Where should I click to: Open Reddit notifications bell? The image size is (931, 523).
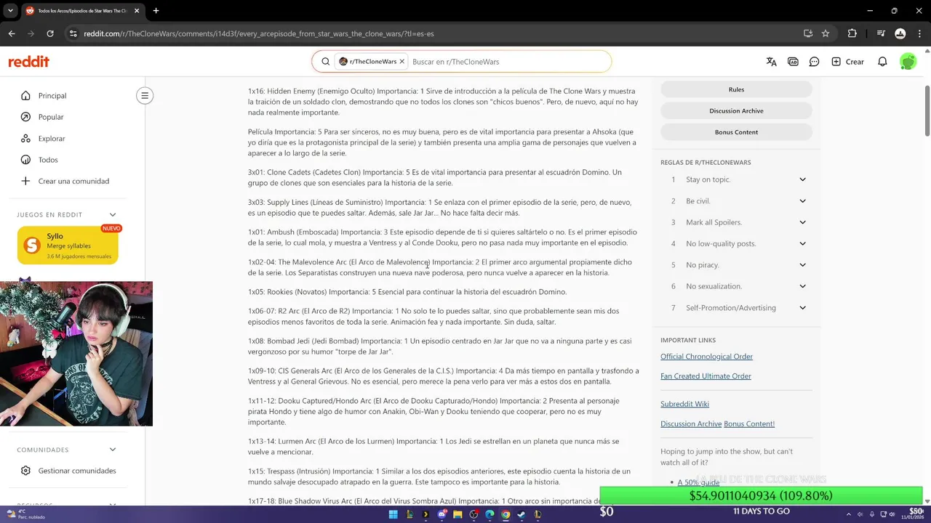(x=882, y=62)
